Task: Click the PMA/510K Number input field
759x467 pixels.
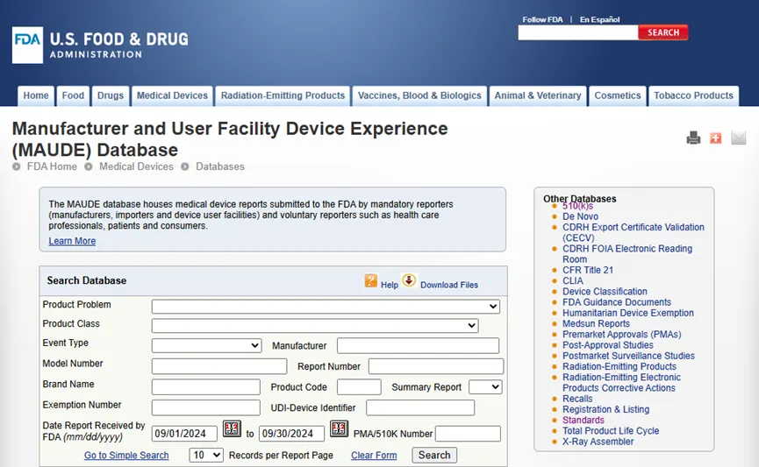Action: point(468,434)
